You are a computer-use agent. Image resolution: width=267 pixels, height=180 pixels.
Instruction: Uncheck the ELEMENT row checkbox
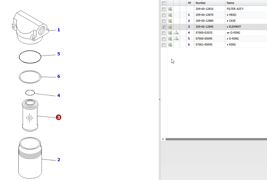coord(164,27)
